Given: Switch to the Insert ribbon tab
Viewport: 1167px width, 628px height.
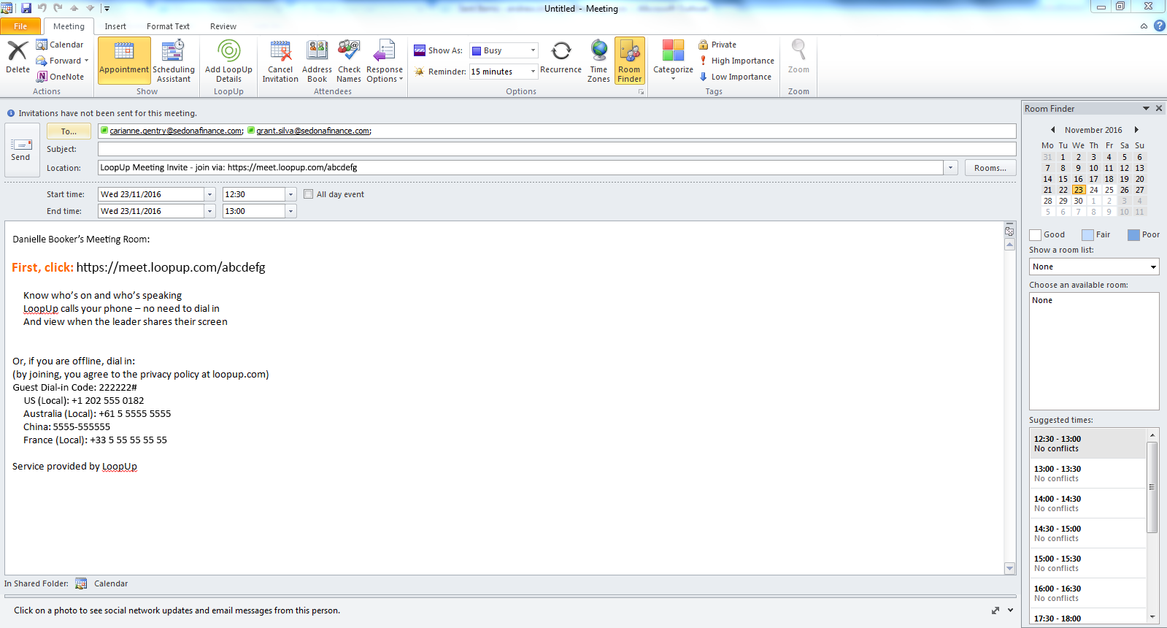Looking at the screenshot, I should click(115, 26).
